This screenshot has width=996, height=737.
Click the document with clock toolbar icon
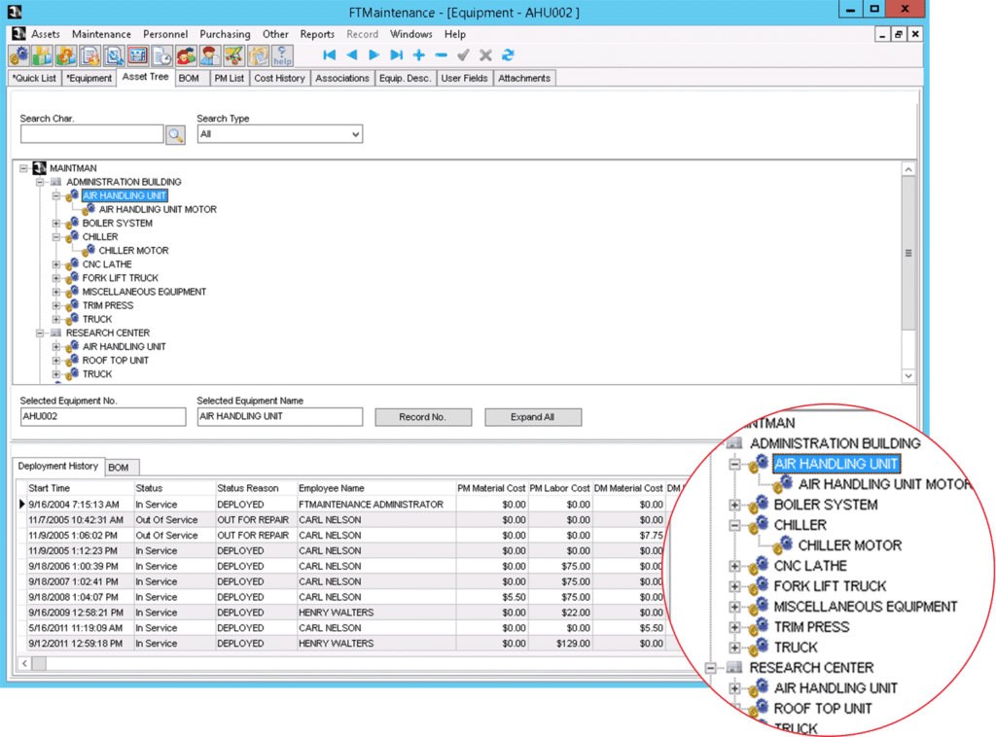pyautogui.click(x=162, y=55)
